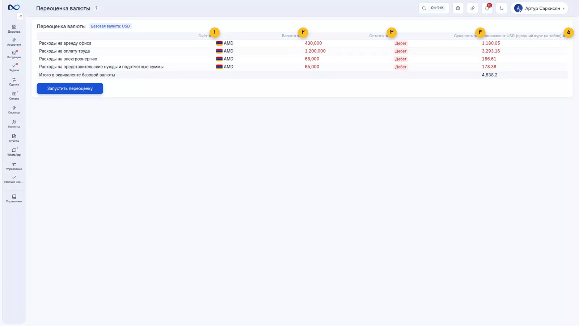Collapse the sidebar with double-chevron button
This screenshot has height=326, width=579.
[21, 16]
